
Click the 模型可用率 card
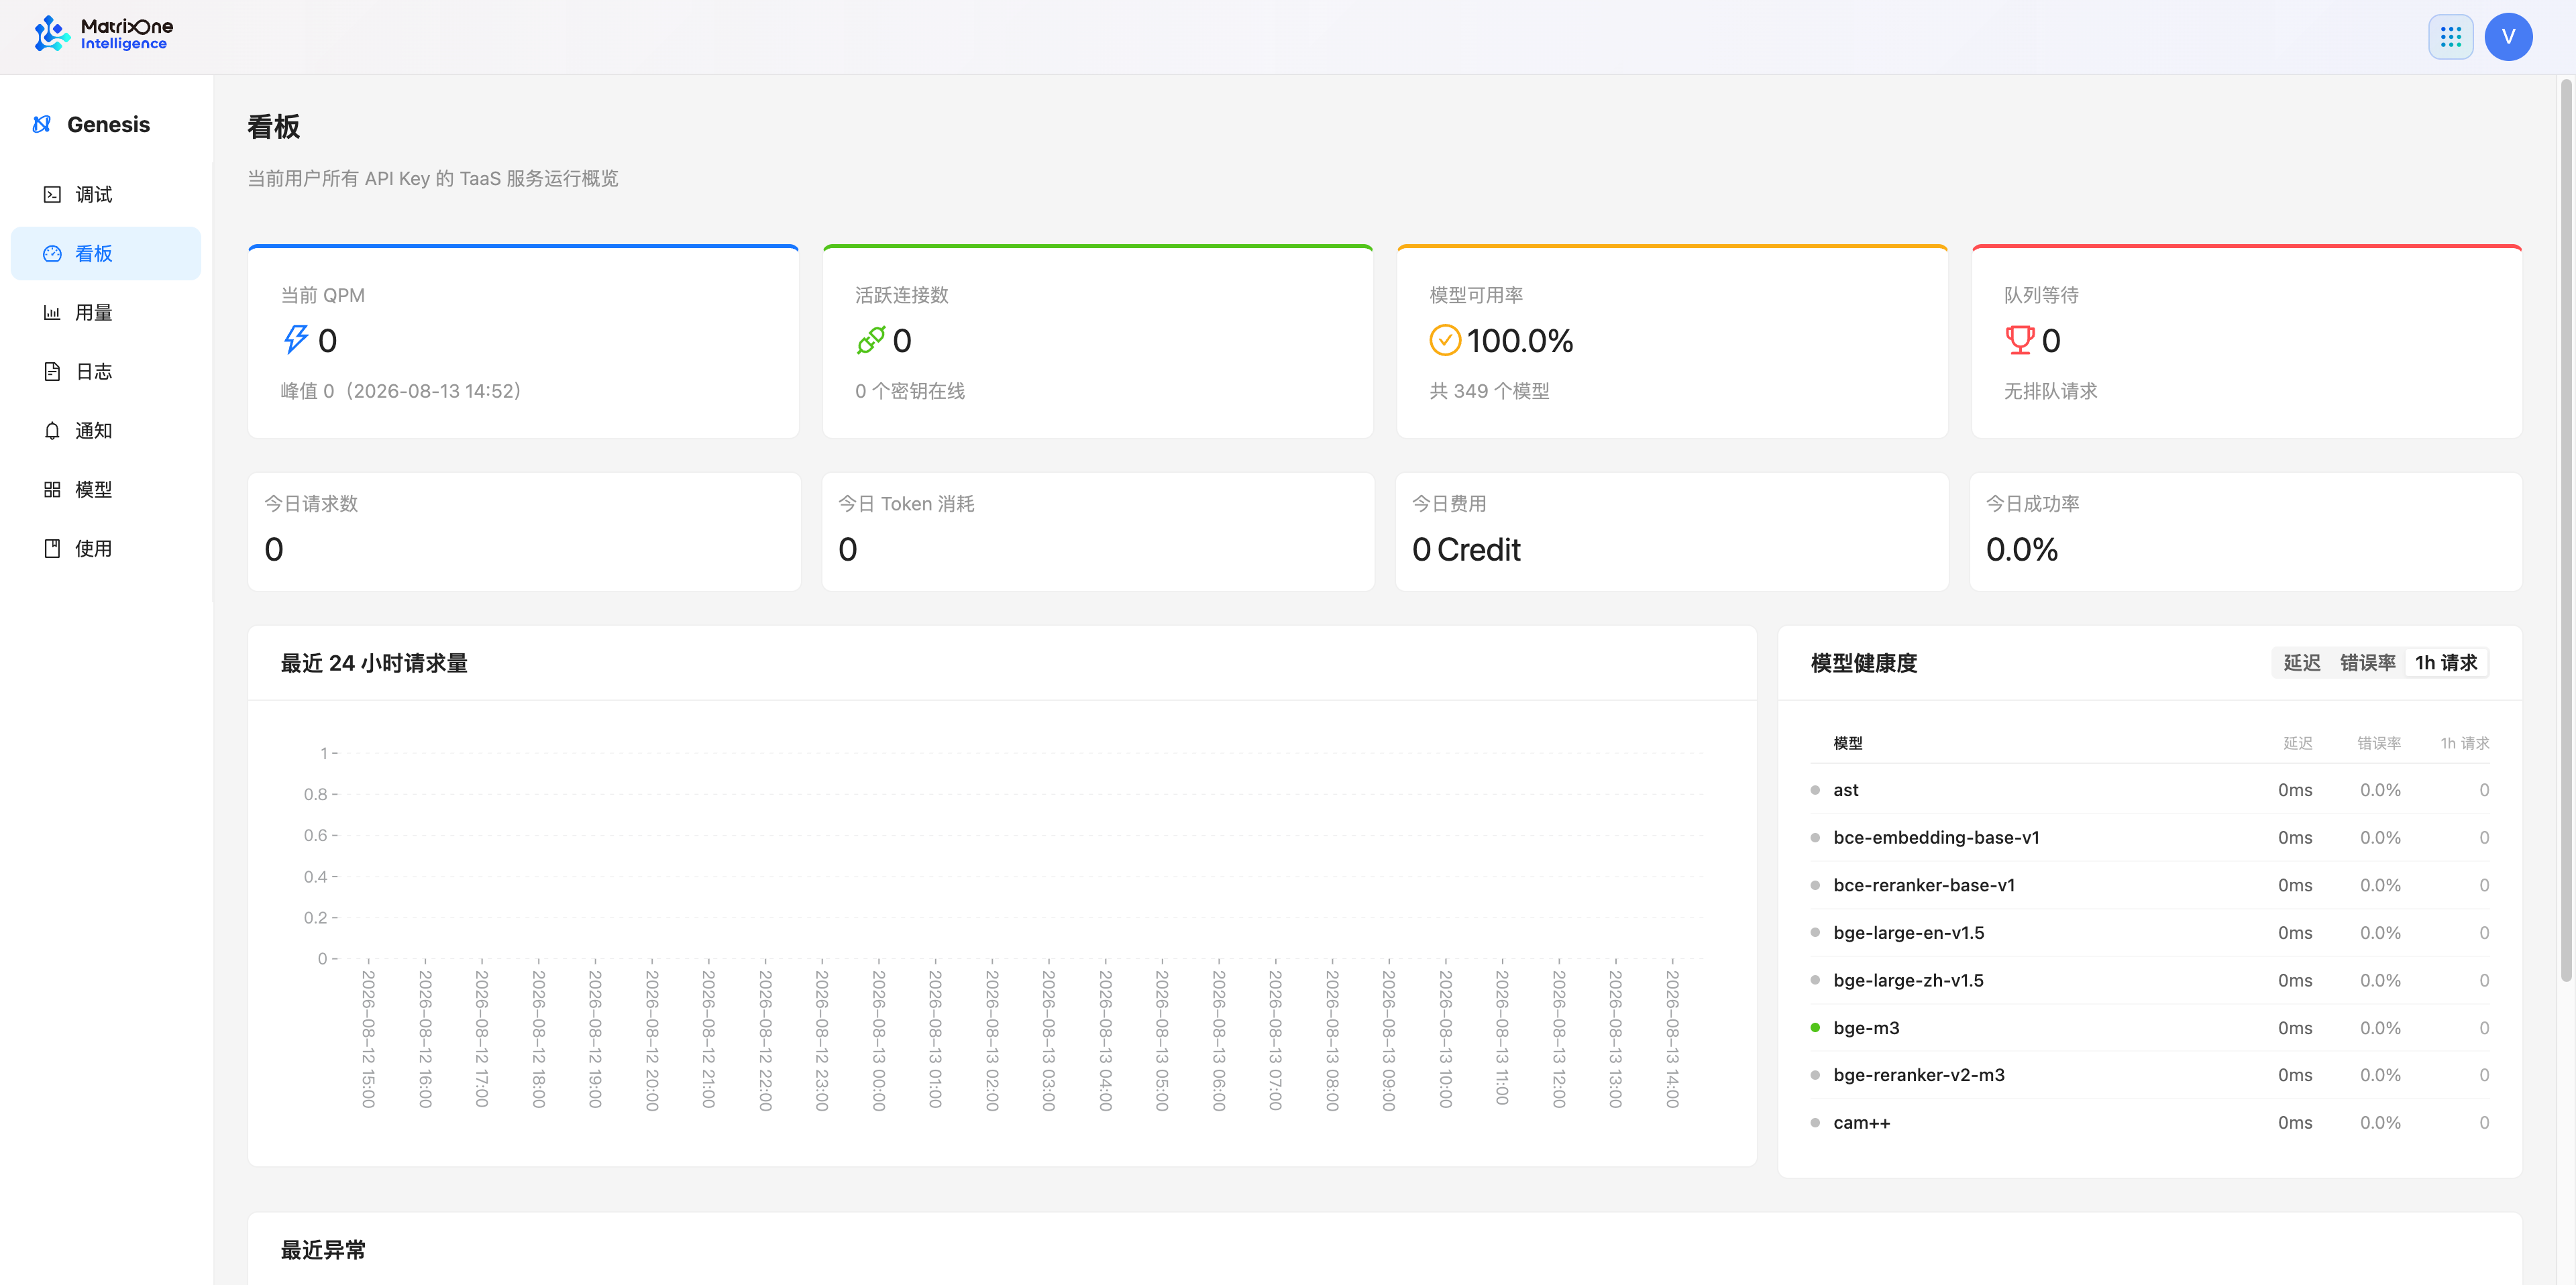1672,341
